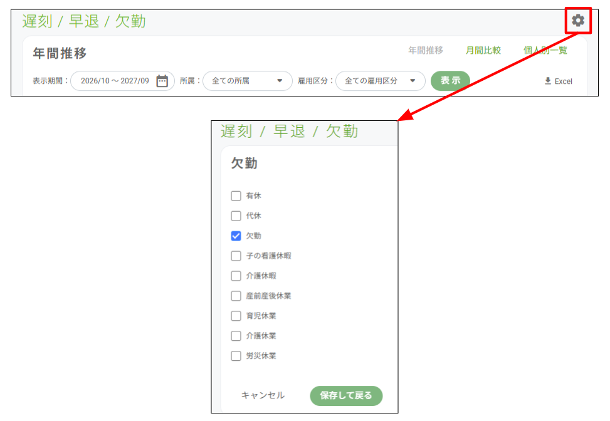
Task: Click the 欠勤 heading in the settings panel
Action: click(245, 164)
